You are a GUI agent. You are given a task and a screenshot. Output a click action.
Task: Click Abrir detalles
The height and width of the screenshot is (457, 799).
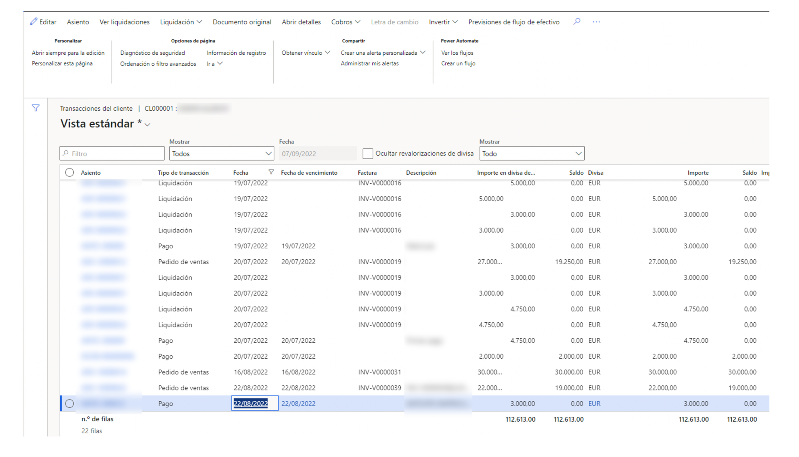(301, 22)
